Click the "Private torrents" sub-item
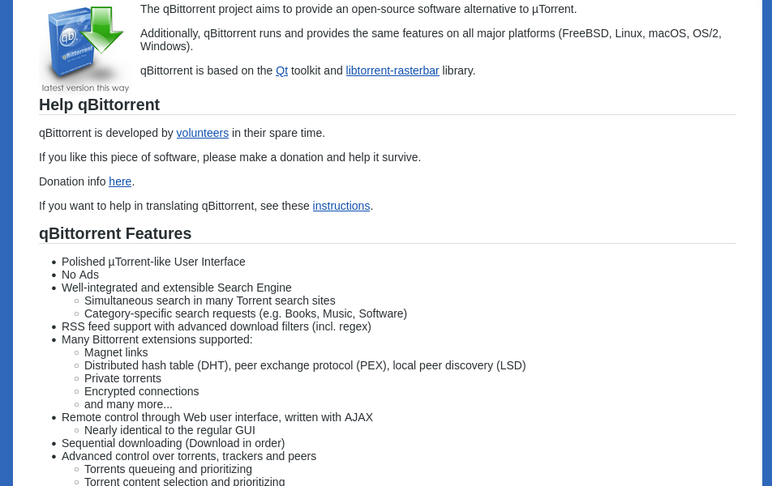The width and height of the screenshot is (772, 486). click(122, 378)
